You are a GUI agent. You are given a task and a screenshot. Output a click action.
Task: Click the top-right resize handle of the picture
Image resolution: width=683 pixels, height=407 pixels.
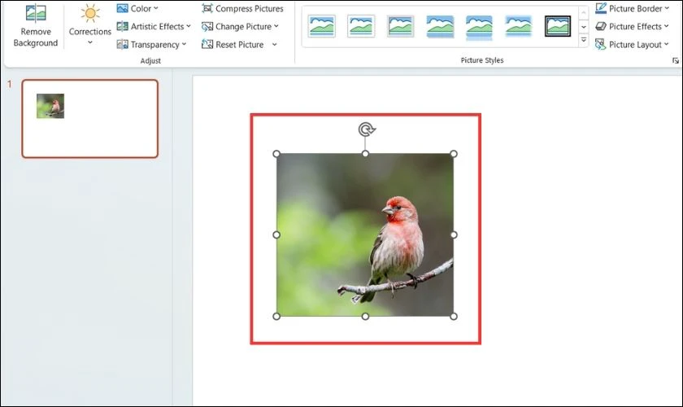[454, 154]
